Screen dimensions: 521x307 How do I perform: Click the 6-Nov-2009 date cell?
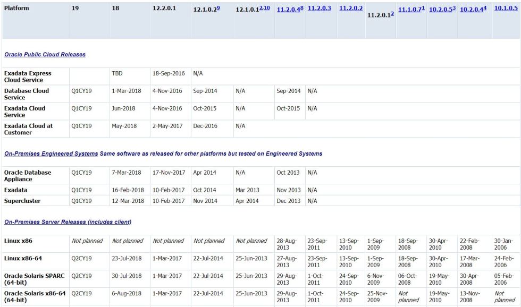(x=375, y=279)
